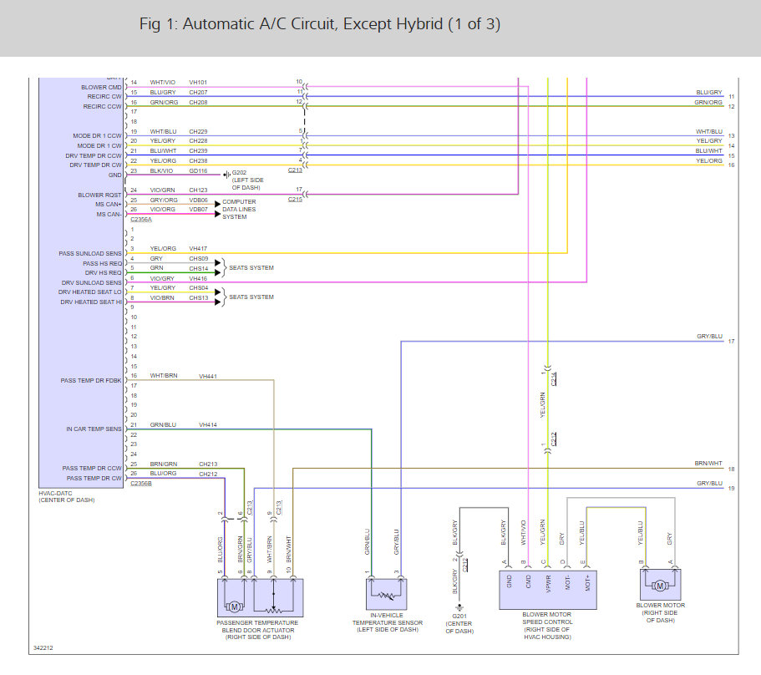The width and height of the screenshot is (761, 675).
Task: Click the WHT/BLU label at continuation 13
Action: pyautogui.click(x=709, y=131)
